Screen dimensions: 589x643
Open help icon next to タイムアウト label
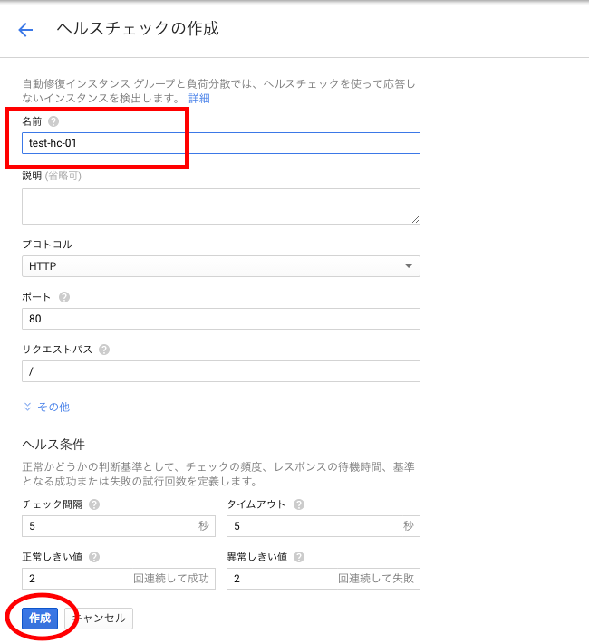coord(299,504)
